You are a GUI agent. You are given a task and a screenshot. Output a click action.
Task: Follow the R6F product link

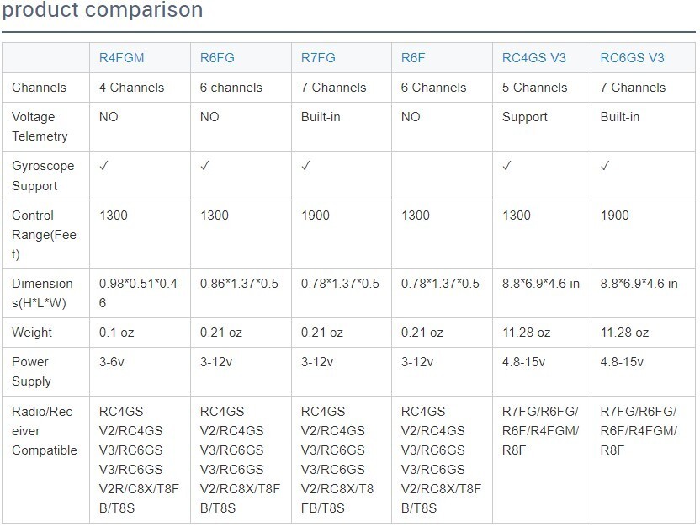click(413, 58)
